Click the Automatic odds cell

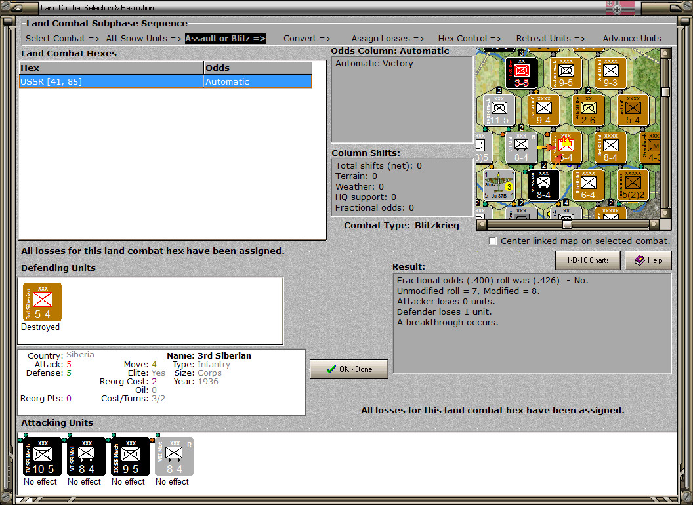[258, 82]
